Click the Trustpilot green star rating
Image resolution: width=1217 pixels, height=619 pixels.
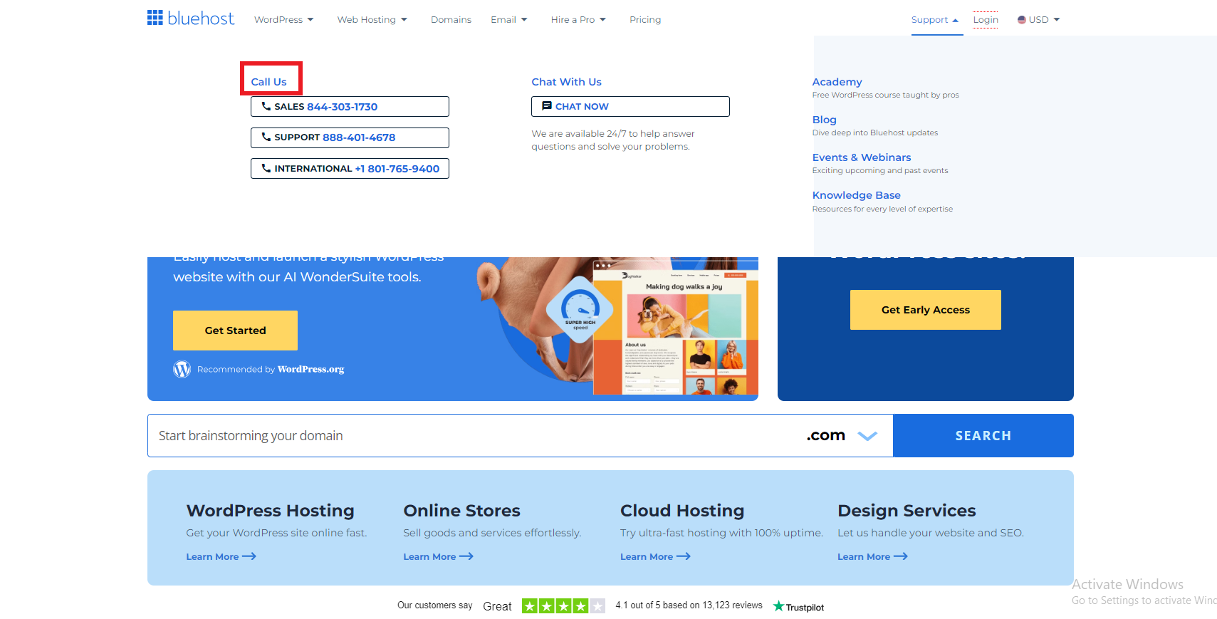[x=563, y=606]
